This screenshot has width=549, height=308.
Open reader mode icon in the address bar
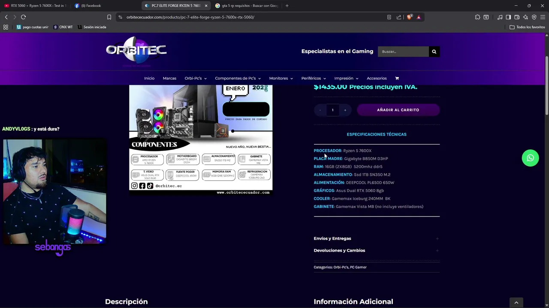point(389,17)
